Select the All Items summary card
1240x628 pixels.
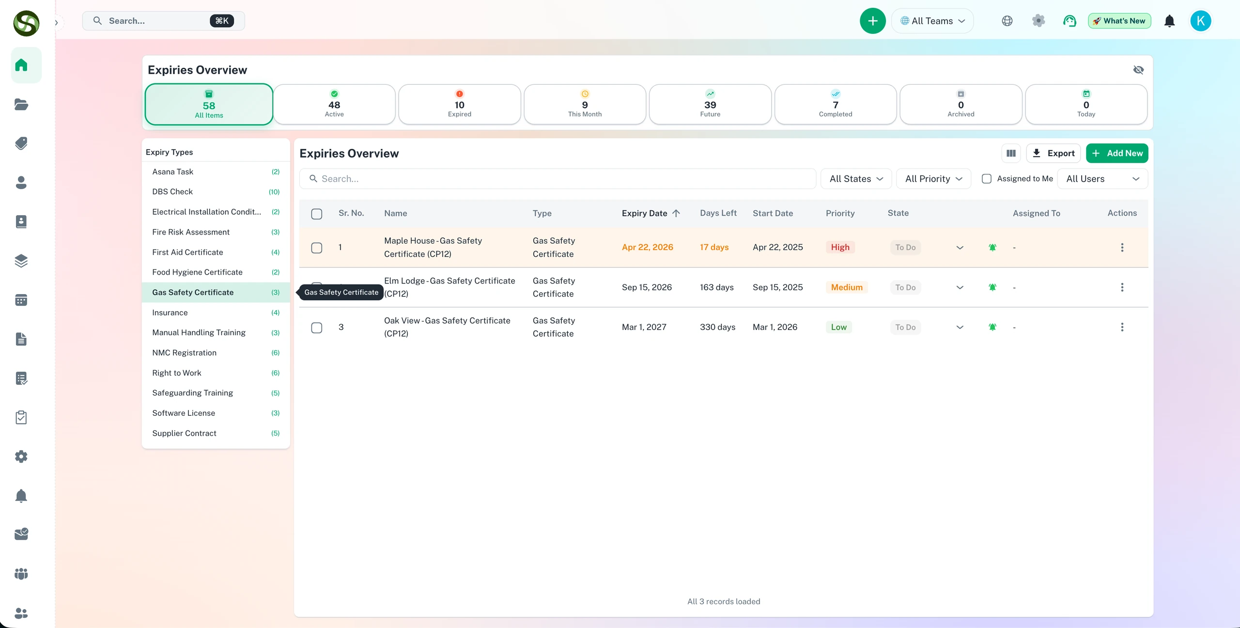[209, 104]
